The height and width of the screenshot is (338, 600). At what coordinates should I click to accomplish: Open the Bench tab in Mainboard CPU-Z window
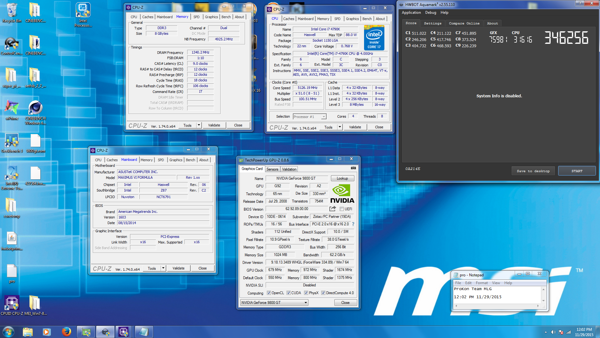click(190, 160)
